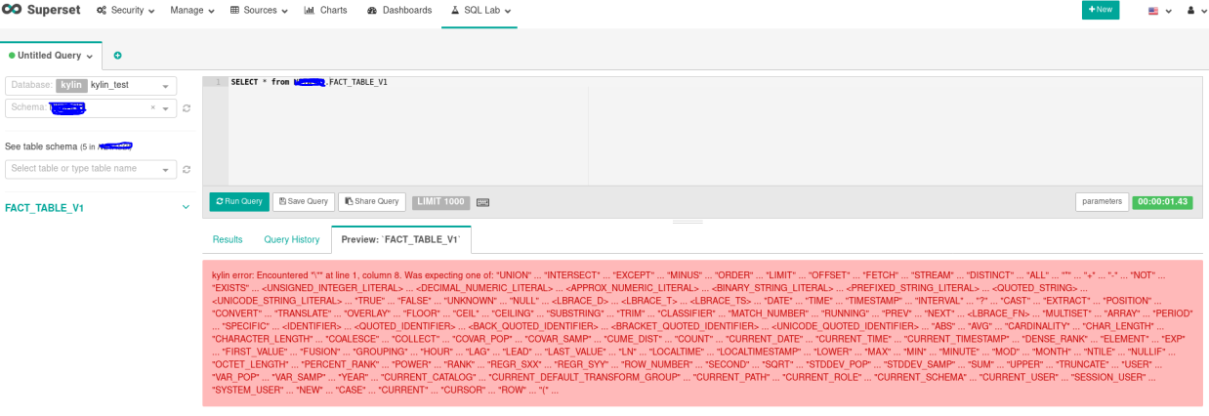Click the Superset logo

[x=42, y=10]
